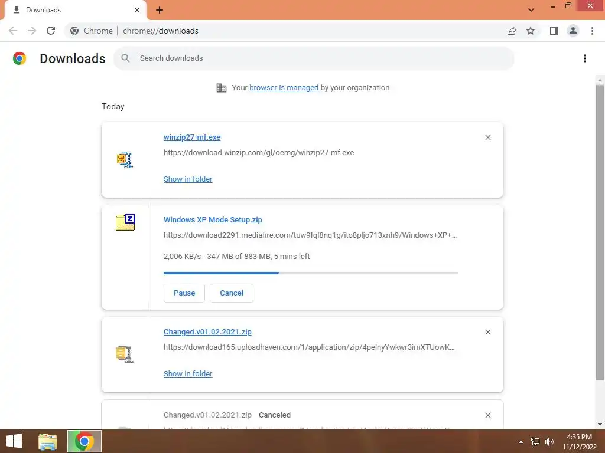Open the Windows XP Mode Setup.zip link
The width and height of the screenshot is (605, 453).
[213, 219]
